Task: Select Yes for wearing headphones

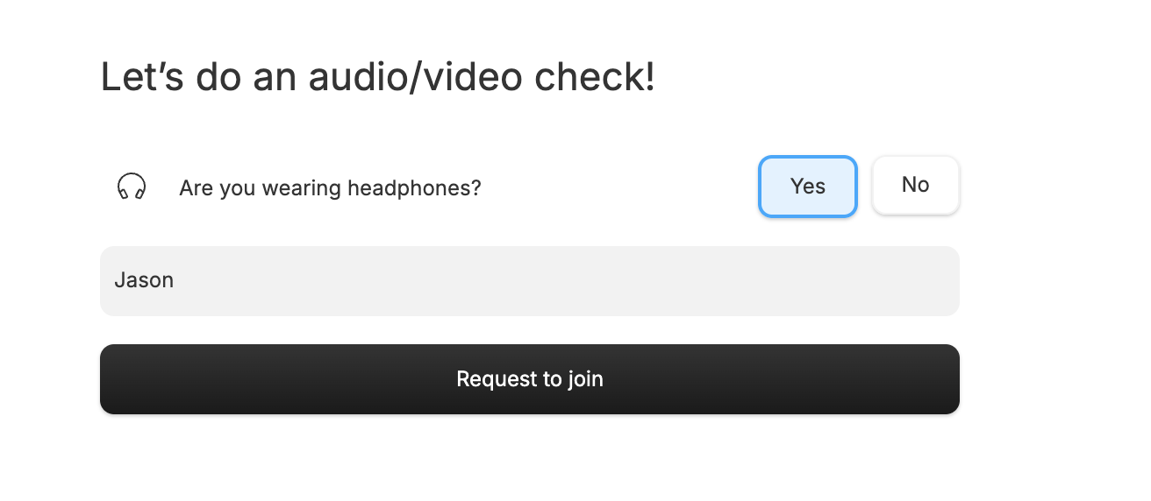Action: tap(807, 186)
